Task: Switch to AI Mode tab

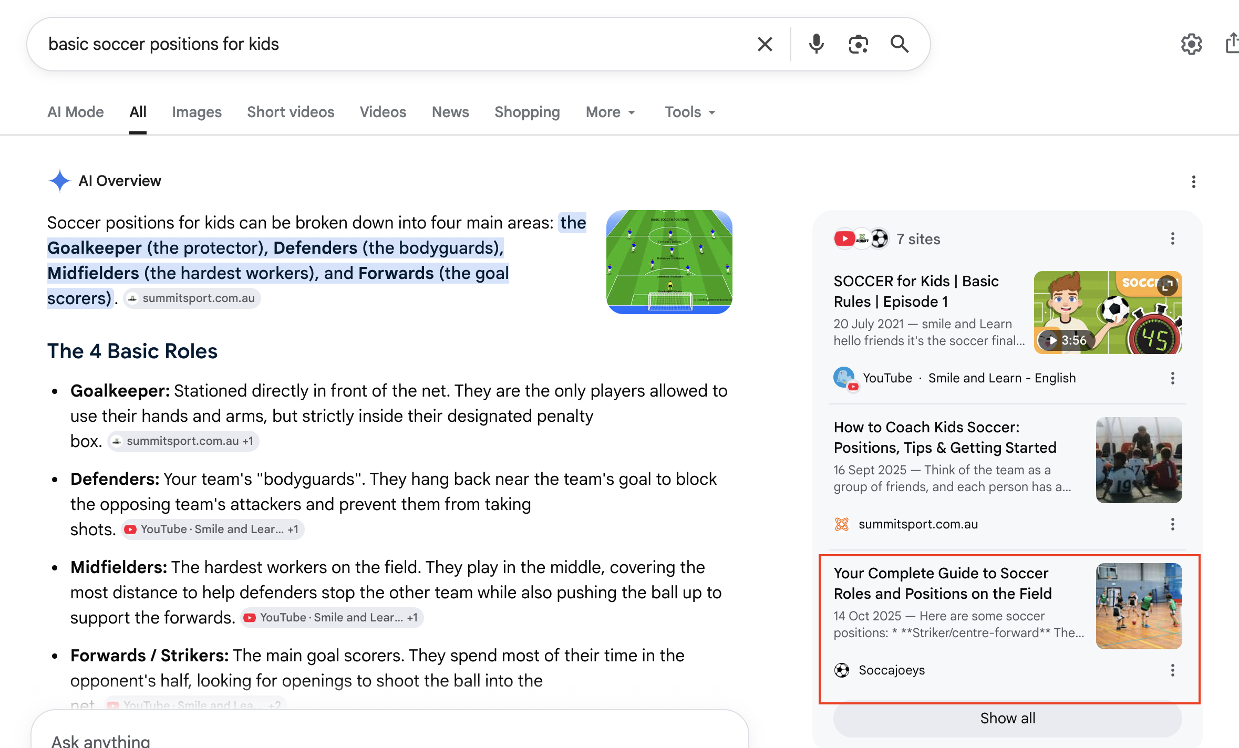Action: [76, 112]
